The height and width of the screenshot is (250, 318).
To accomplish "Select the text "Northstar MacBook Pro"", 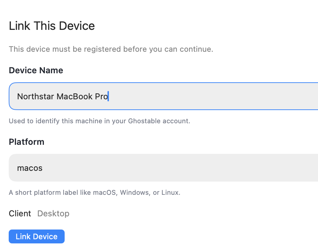I will click(63, 96).
